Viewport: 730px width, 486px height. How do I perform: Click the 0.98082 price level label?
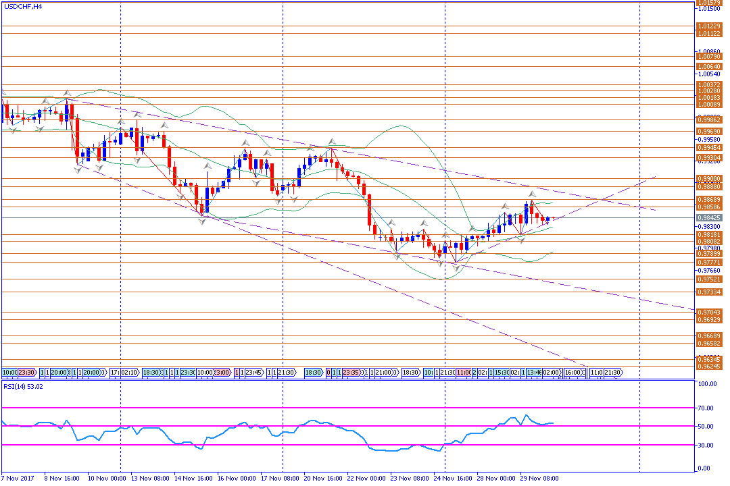click(709, 242)
